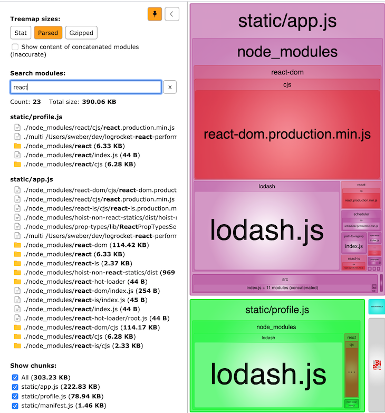
Task: Select the Stat treemap size
Action: [x=21, y=33]
